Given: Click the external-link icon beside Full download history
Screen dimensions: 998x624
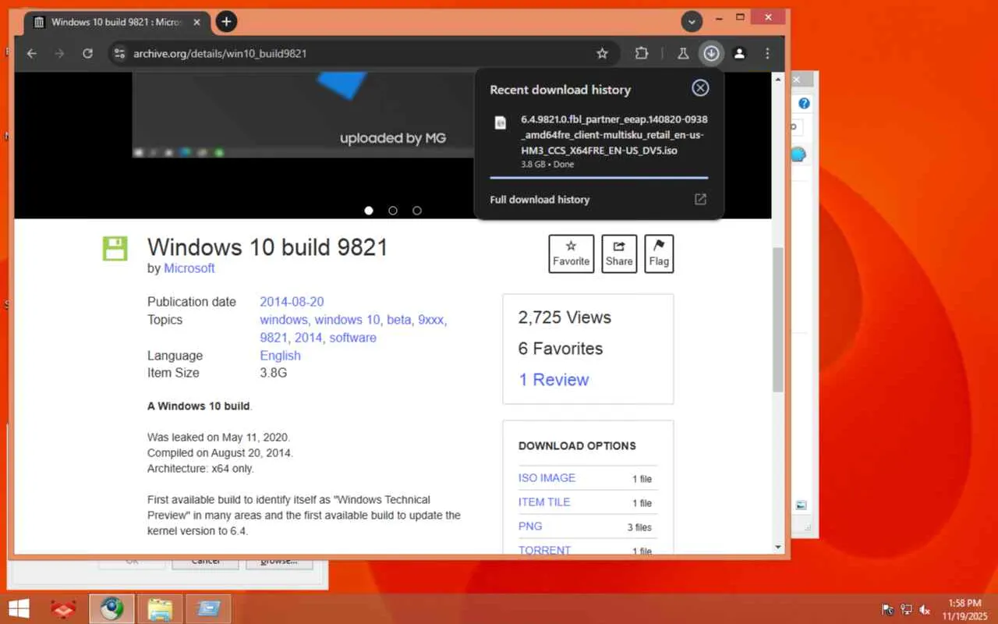Looking at the screenshot, I should coord(700,200).
